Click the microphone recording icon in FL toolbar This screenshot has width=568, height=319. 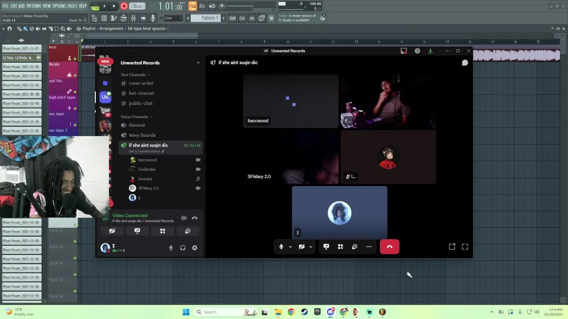click(x=153, y=18)
